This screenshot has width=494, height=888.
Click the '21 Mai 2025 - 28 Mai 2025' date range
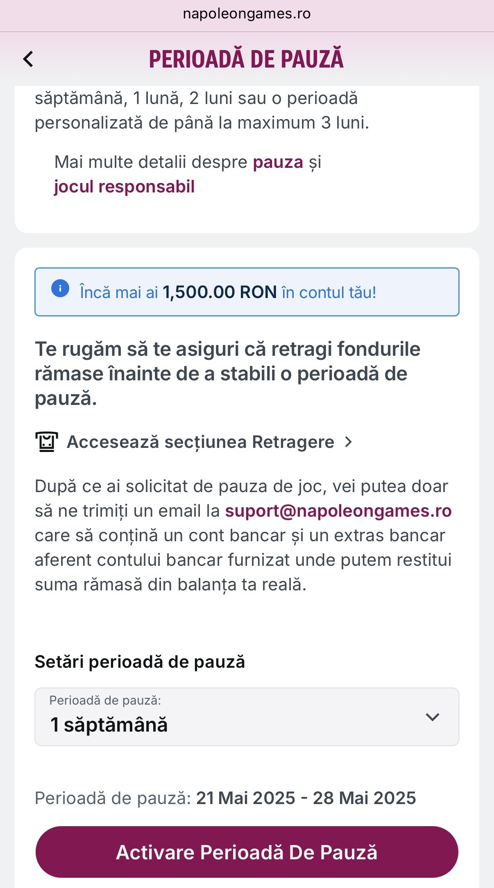306,798
